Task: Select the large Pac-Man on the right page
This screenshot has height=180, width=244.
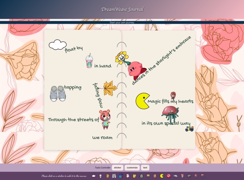Action: pos(143,101)
